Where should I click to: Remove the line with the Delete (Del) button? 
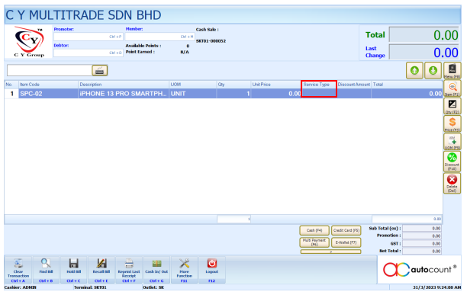point(452,184)
